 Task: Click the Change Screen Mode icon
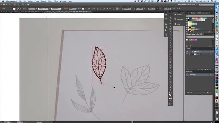click(170, 104)
